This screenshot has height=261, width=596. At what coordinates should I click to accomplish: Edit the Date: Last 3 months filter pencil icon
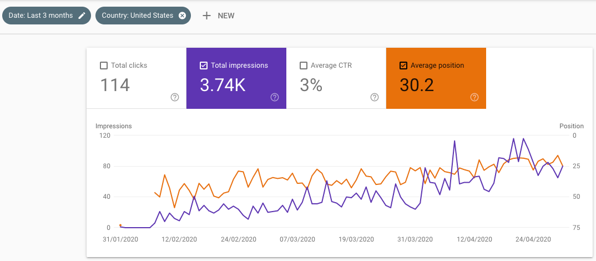82,16
